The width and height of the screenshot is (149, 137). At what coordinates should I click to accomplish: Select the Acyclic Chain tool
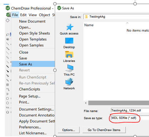pyautogui.click(x=7, y=89)
